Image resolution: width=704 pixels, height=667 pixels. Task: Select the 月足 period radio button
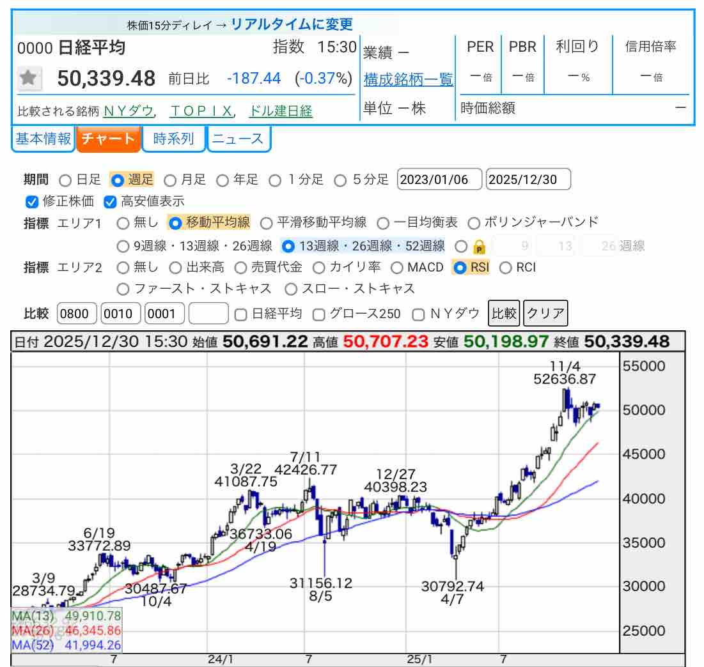(170, 180)
